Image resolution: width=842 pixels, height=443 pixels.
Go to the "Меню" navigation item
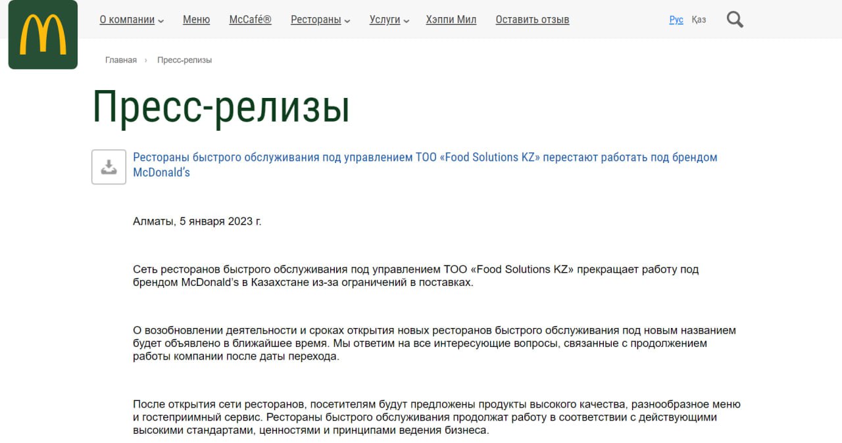(x=196, y=20)
